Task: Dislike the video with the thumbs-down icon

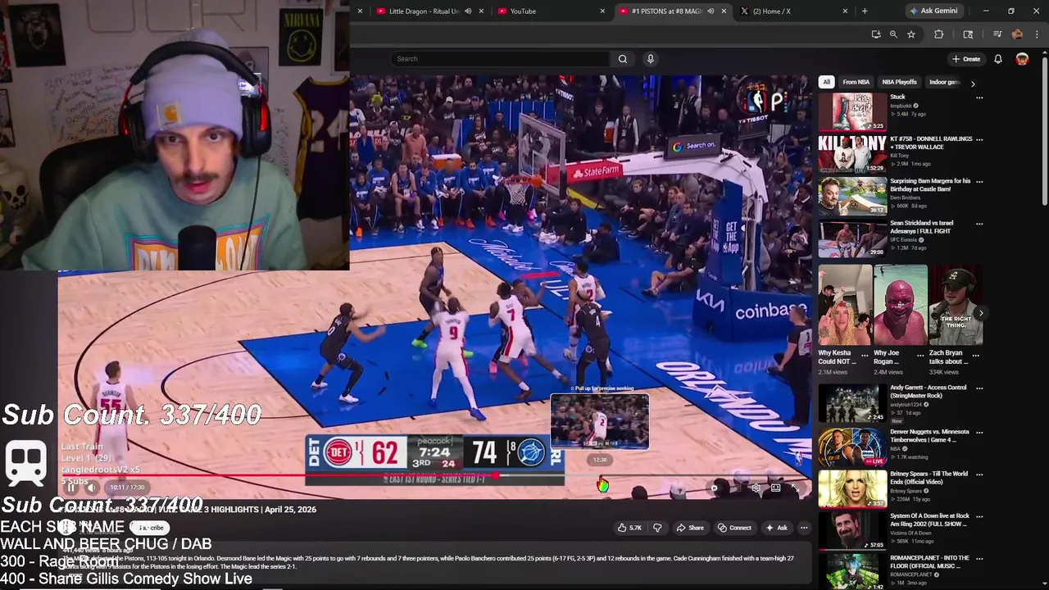Action: [x=656, y=528]
